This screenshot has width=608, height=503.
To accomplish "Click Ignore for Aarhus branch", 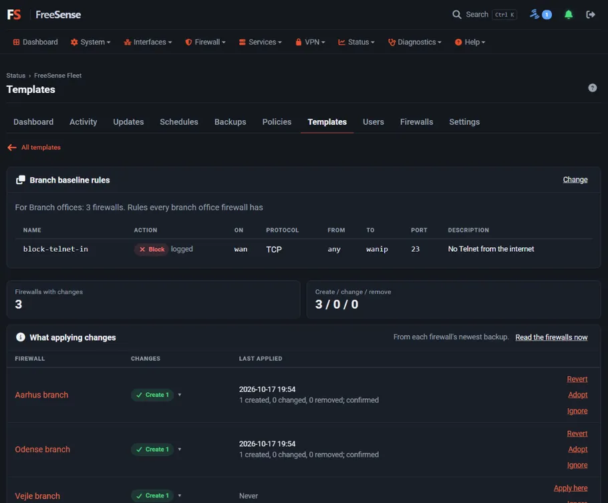I will [577, 411].
